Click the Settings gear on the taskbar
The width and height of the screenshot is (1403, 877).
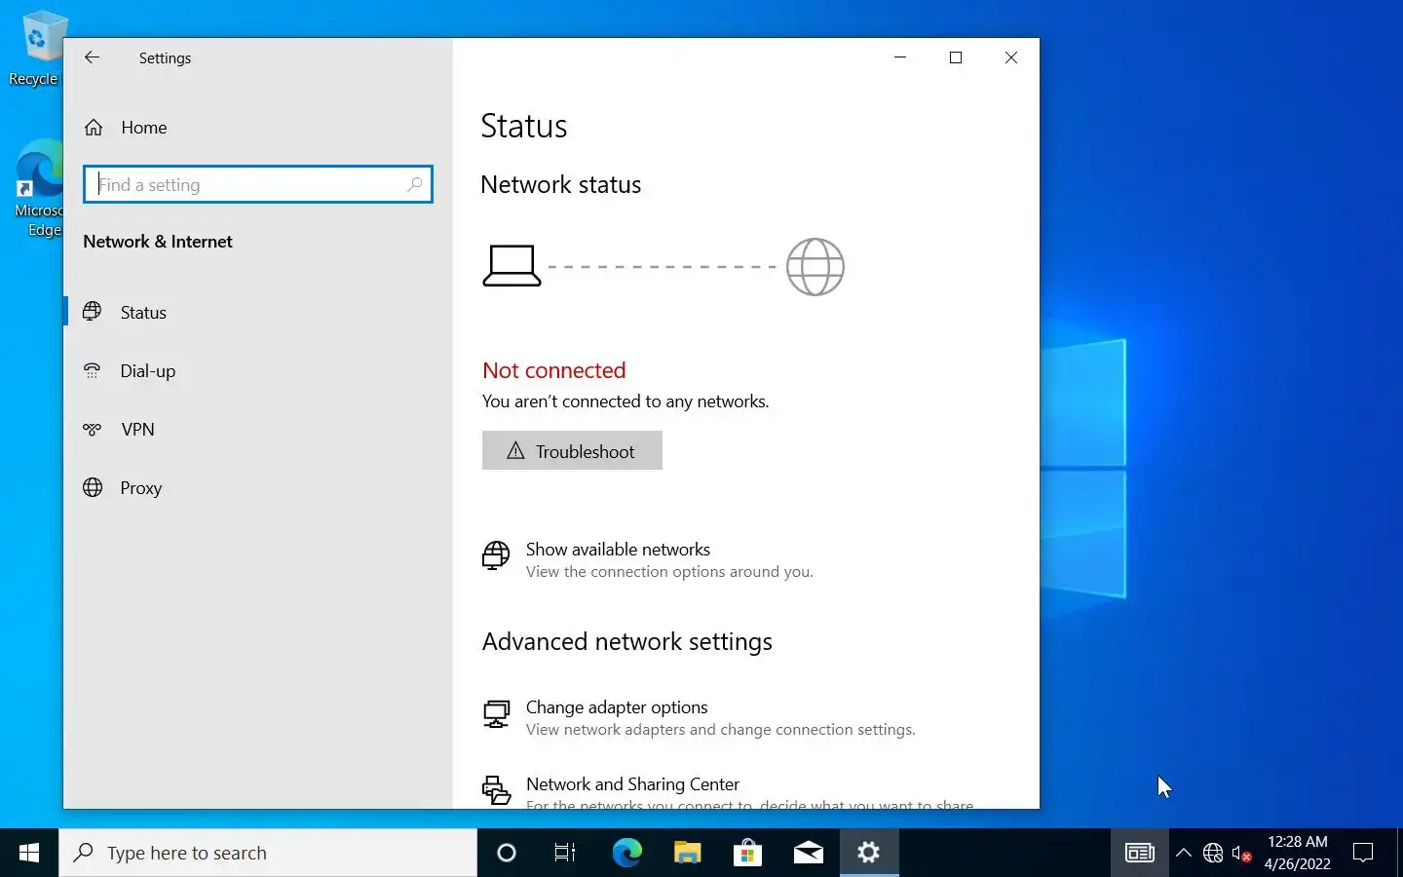[868, 853]
